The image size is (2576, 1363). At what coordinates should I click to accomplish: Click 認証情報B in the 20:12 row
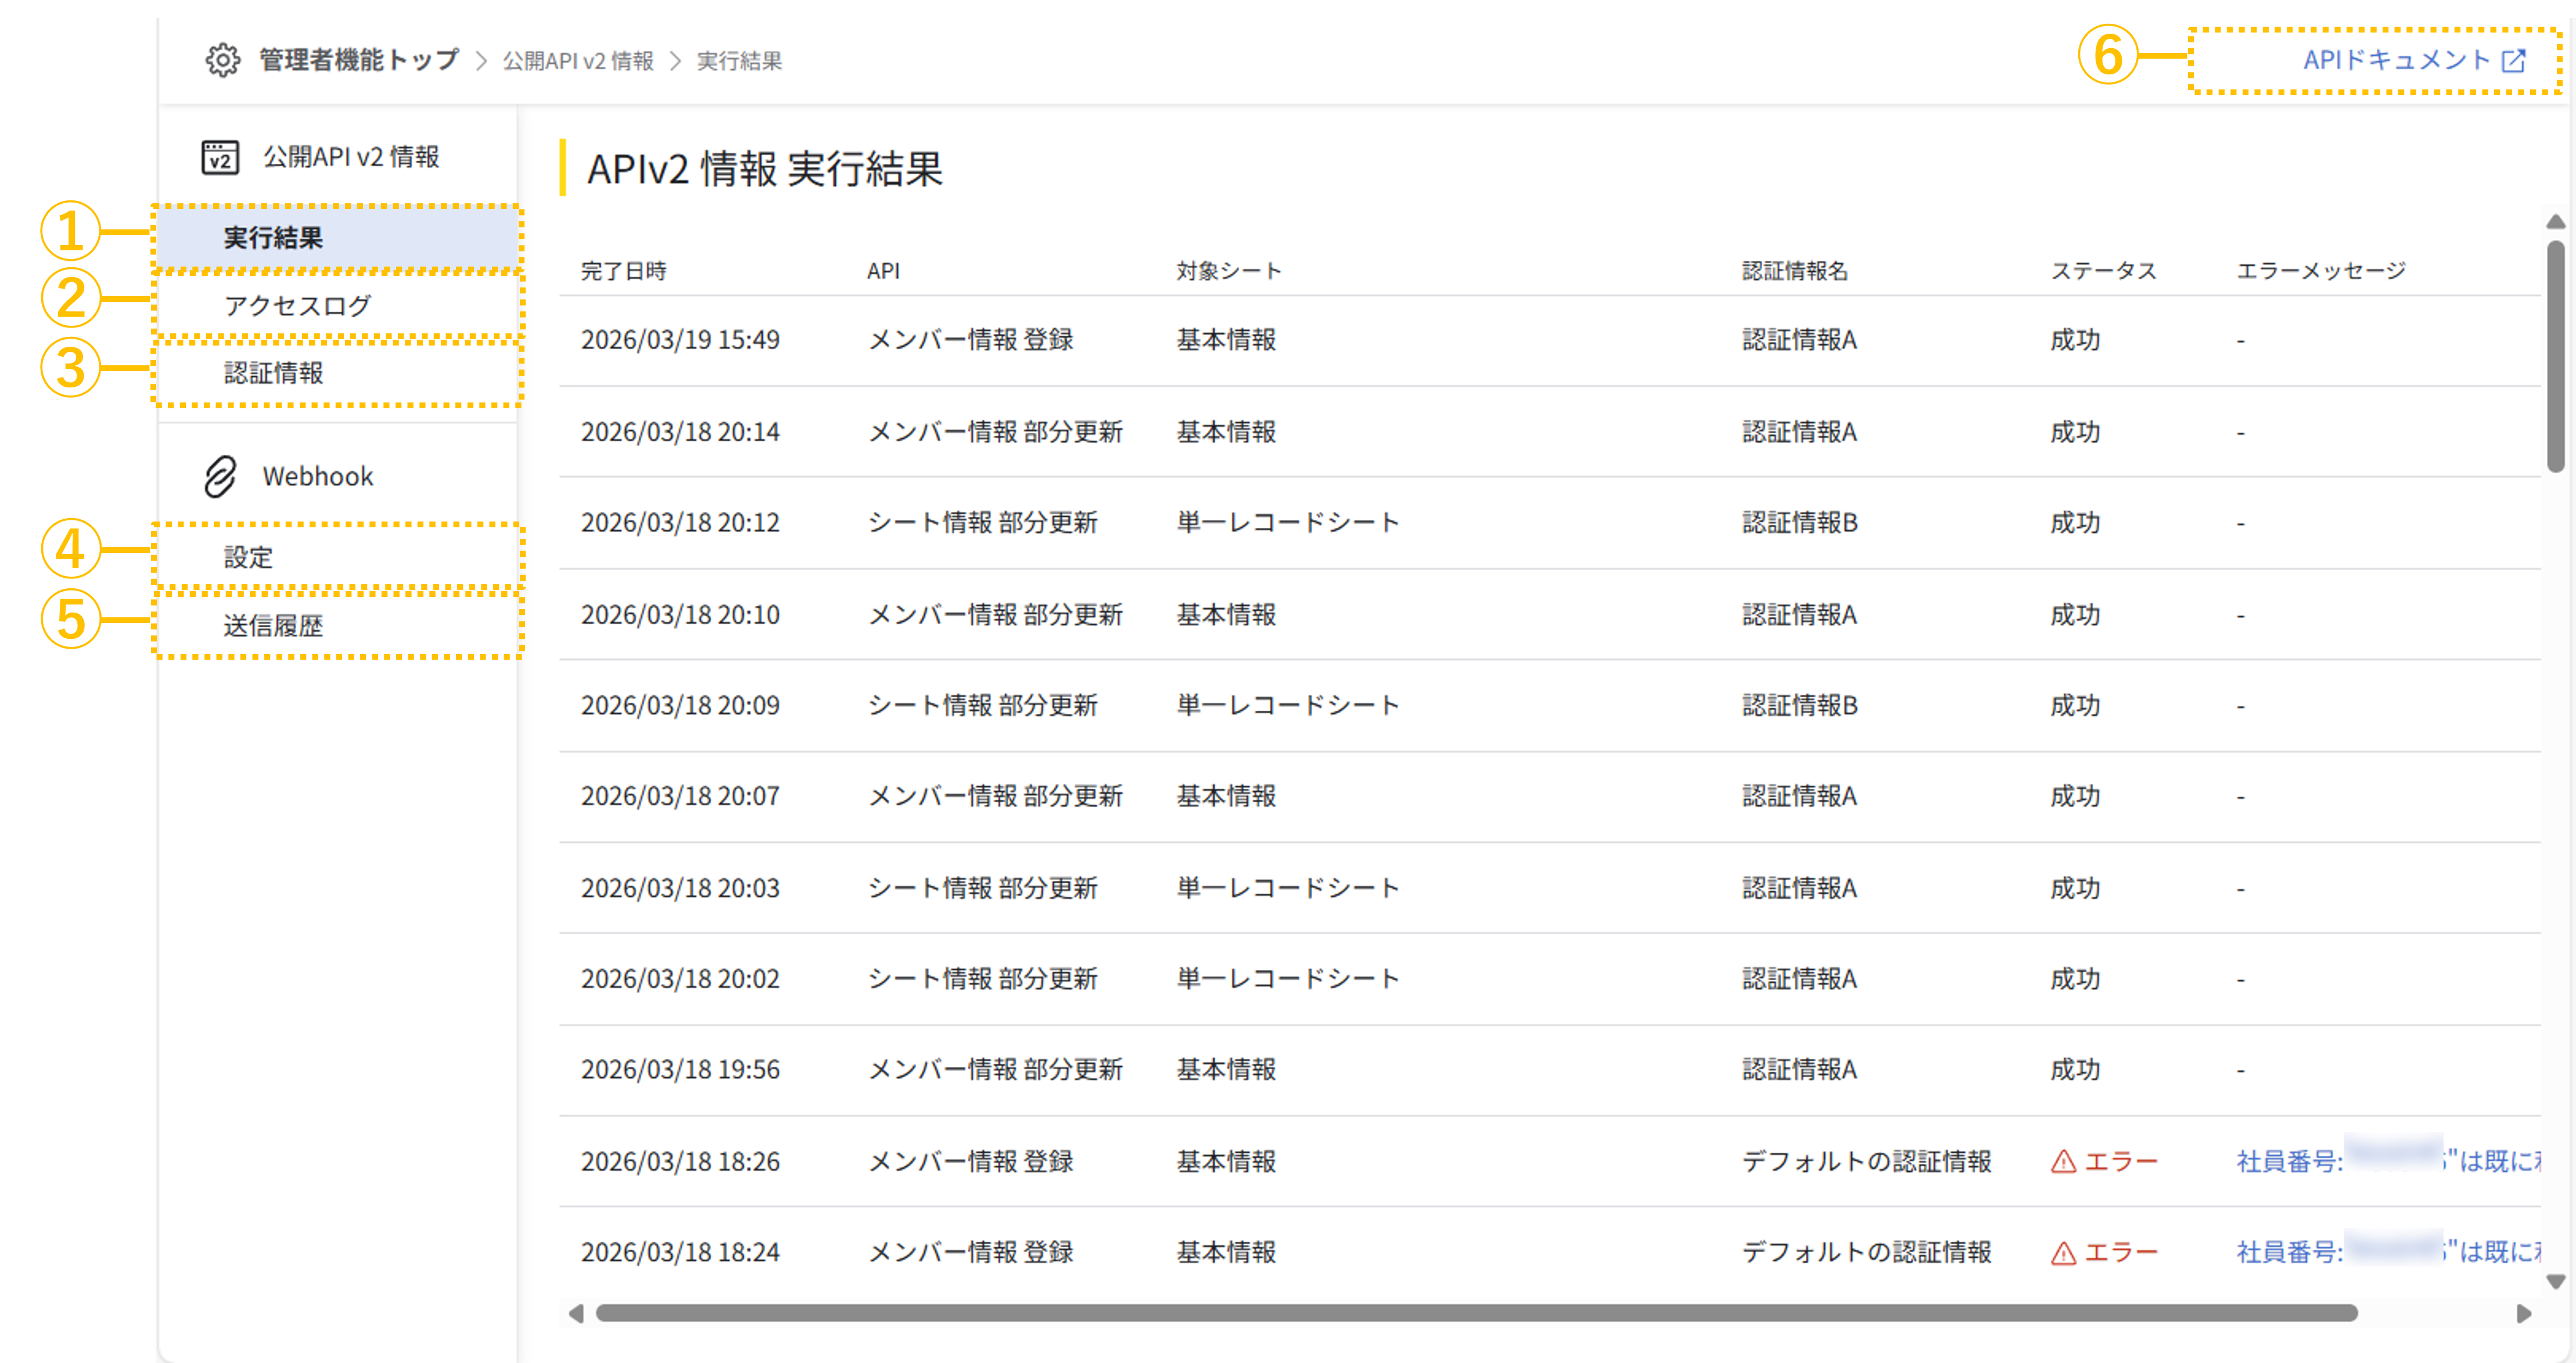point(1799,523)
